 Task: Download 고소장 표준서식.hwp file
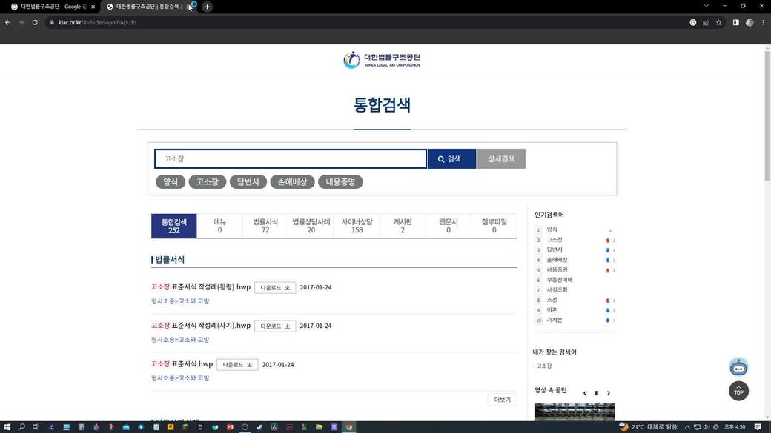click(237, 364)
